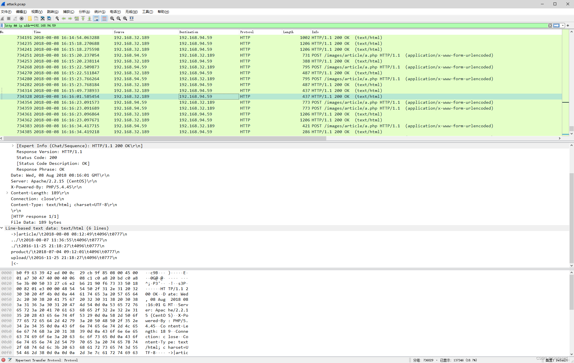Click the packet bytes pane scrollbar
574x363 pixels.
[x=571, y=292]
